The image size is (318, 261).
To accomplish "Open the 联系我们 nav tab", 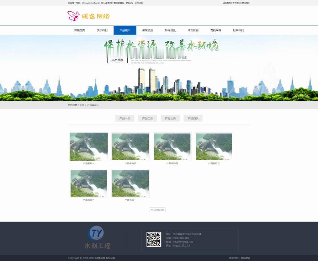I will 238,30.
